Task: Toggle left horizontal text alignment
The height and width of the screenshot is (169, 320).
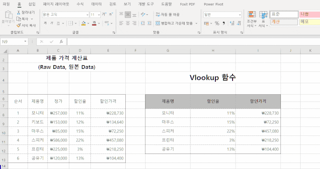Action: [121, 23]
